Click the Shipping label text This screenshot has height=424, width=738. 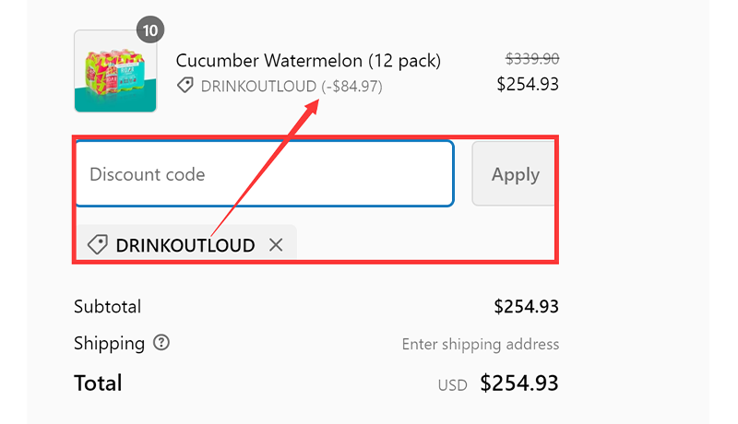(x=109, y=343)
